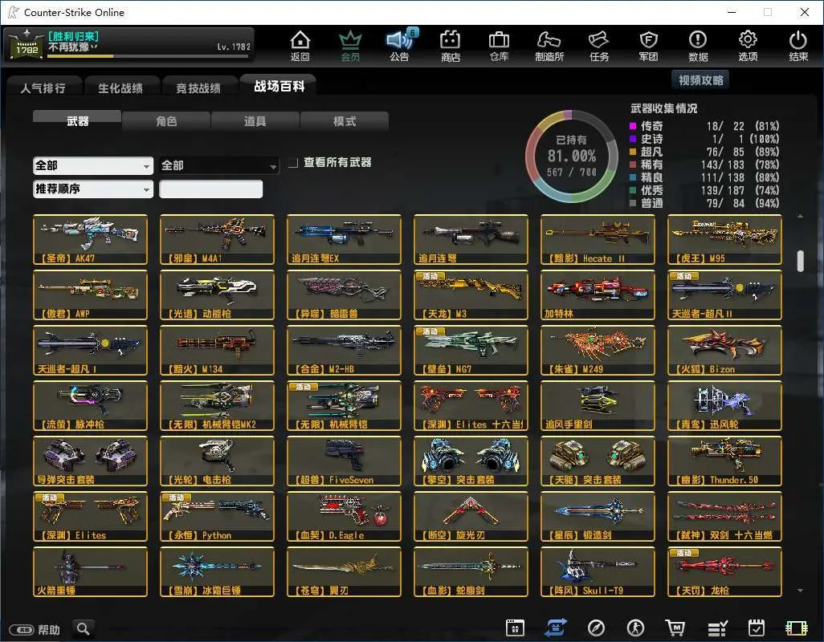Screen dimensions: 824x642
Task: Select the 追风手里剑 weapon card
Action: [598, 406]
